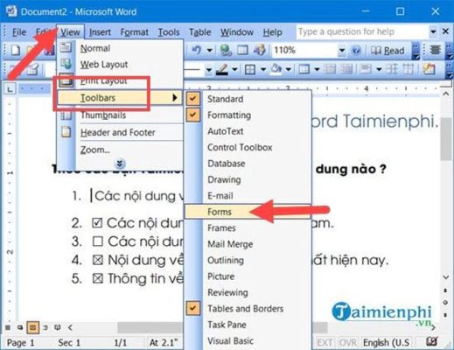Screen dimensions: 454x350
Task: Click the Insert Hyperlink globe icon
Action: [x=226, y=50]
